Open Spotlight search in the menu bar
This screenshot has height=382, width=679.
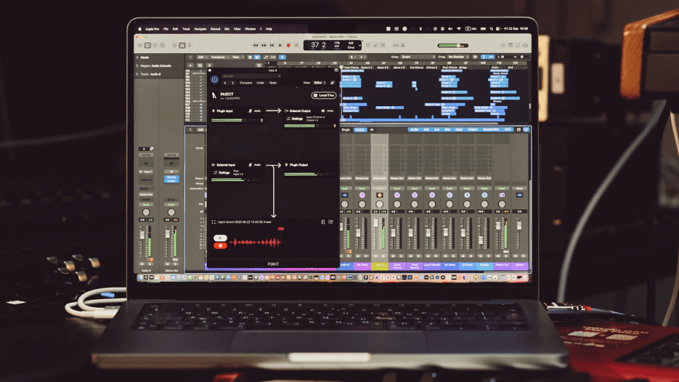(491, 29)
